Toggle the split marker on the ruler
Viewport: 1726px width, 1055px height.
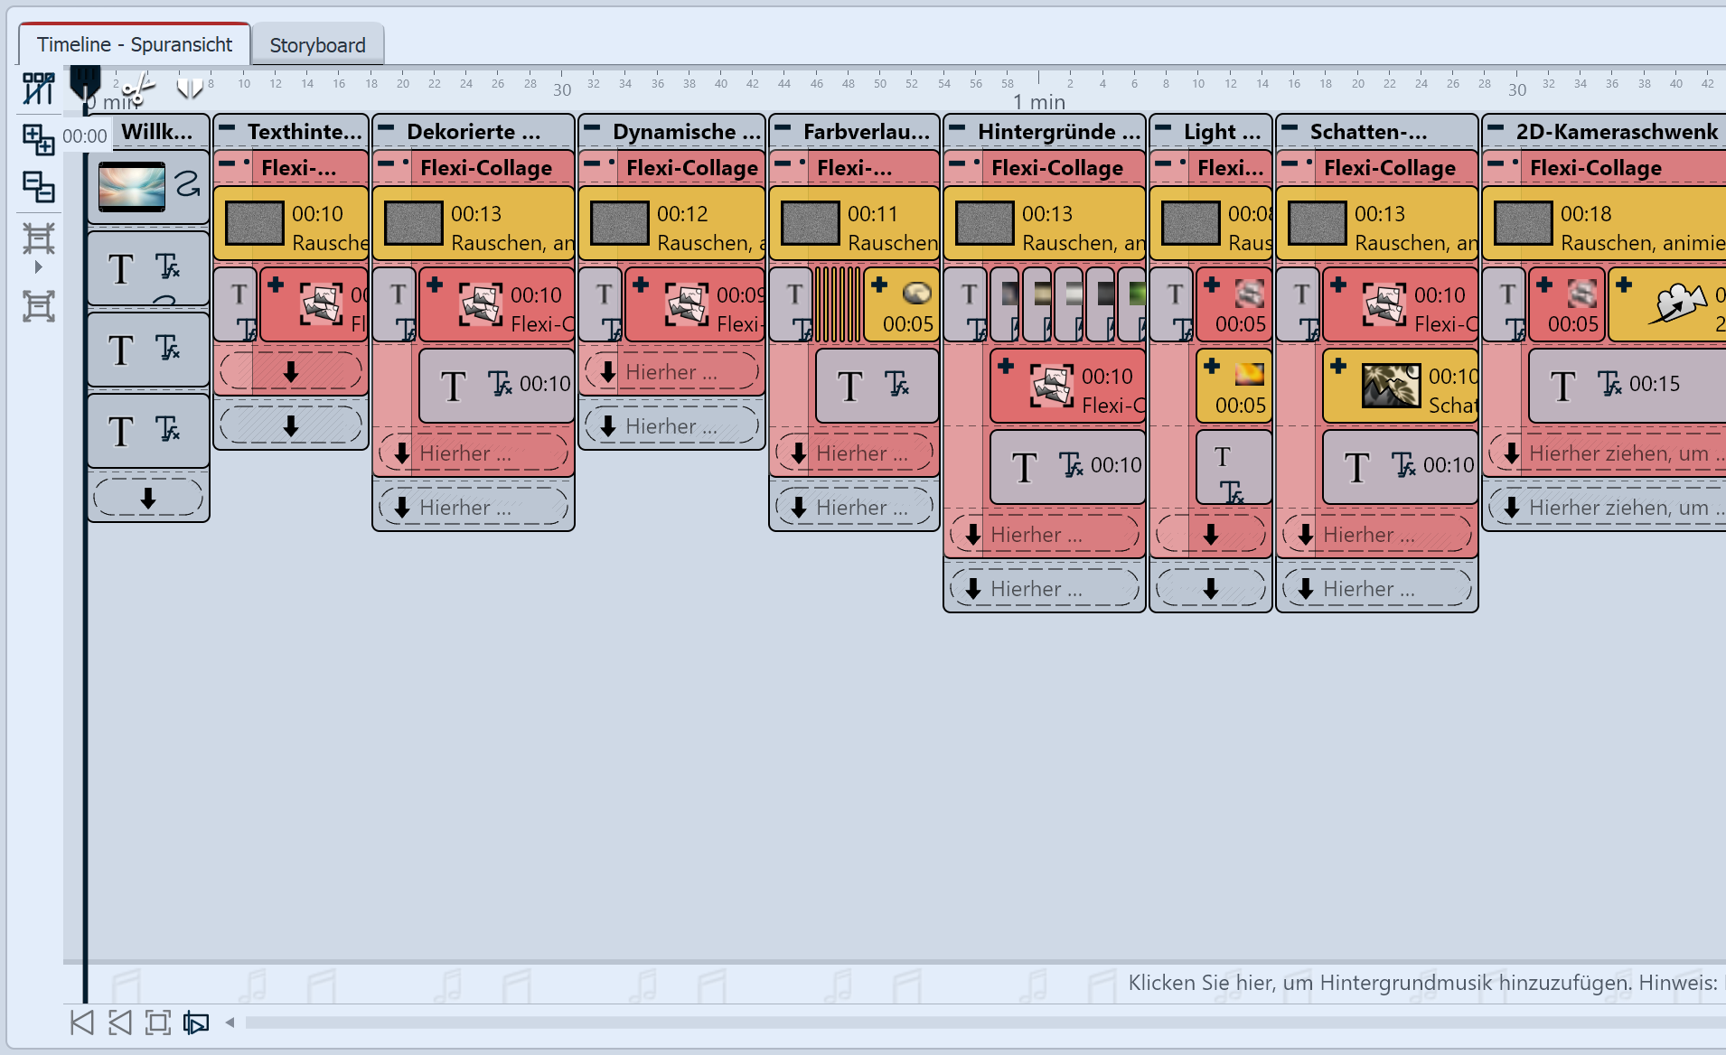pyautogui.click(x=190, y=88)
